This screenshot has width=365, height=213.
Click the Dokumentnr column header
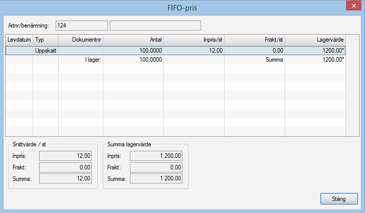[x=80, y=39]
